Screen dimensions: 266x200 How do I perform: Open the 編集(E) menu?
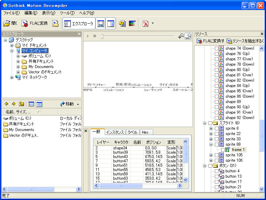click(31, 13)
